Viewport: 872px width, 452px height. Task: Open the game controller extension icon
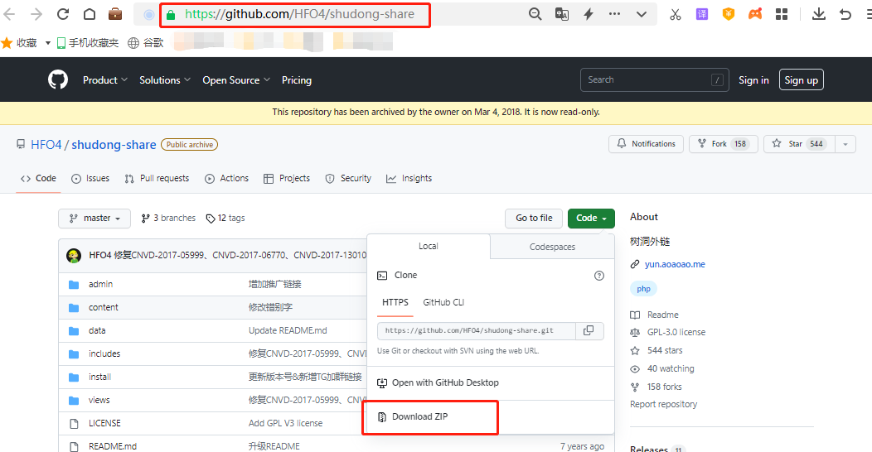[x=755, y=14]
